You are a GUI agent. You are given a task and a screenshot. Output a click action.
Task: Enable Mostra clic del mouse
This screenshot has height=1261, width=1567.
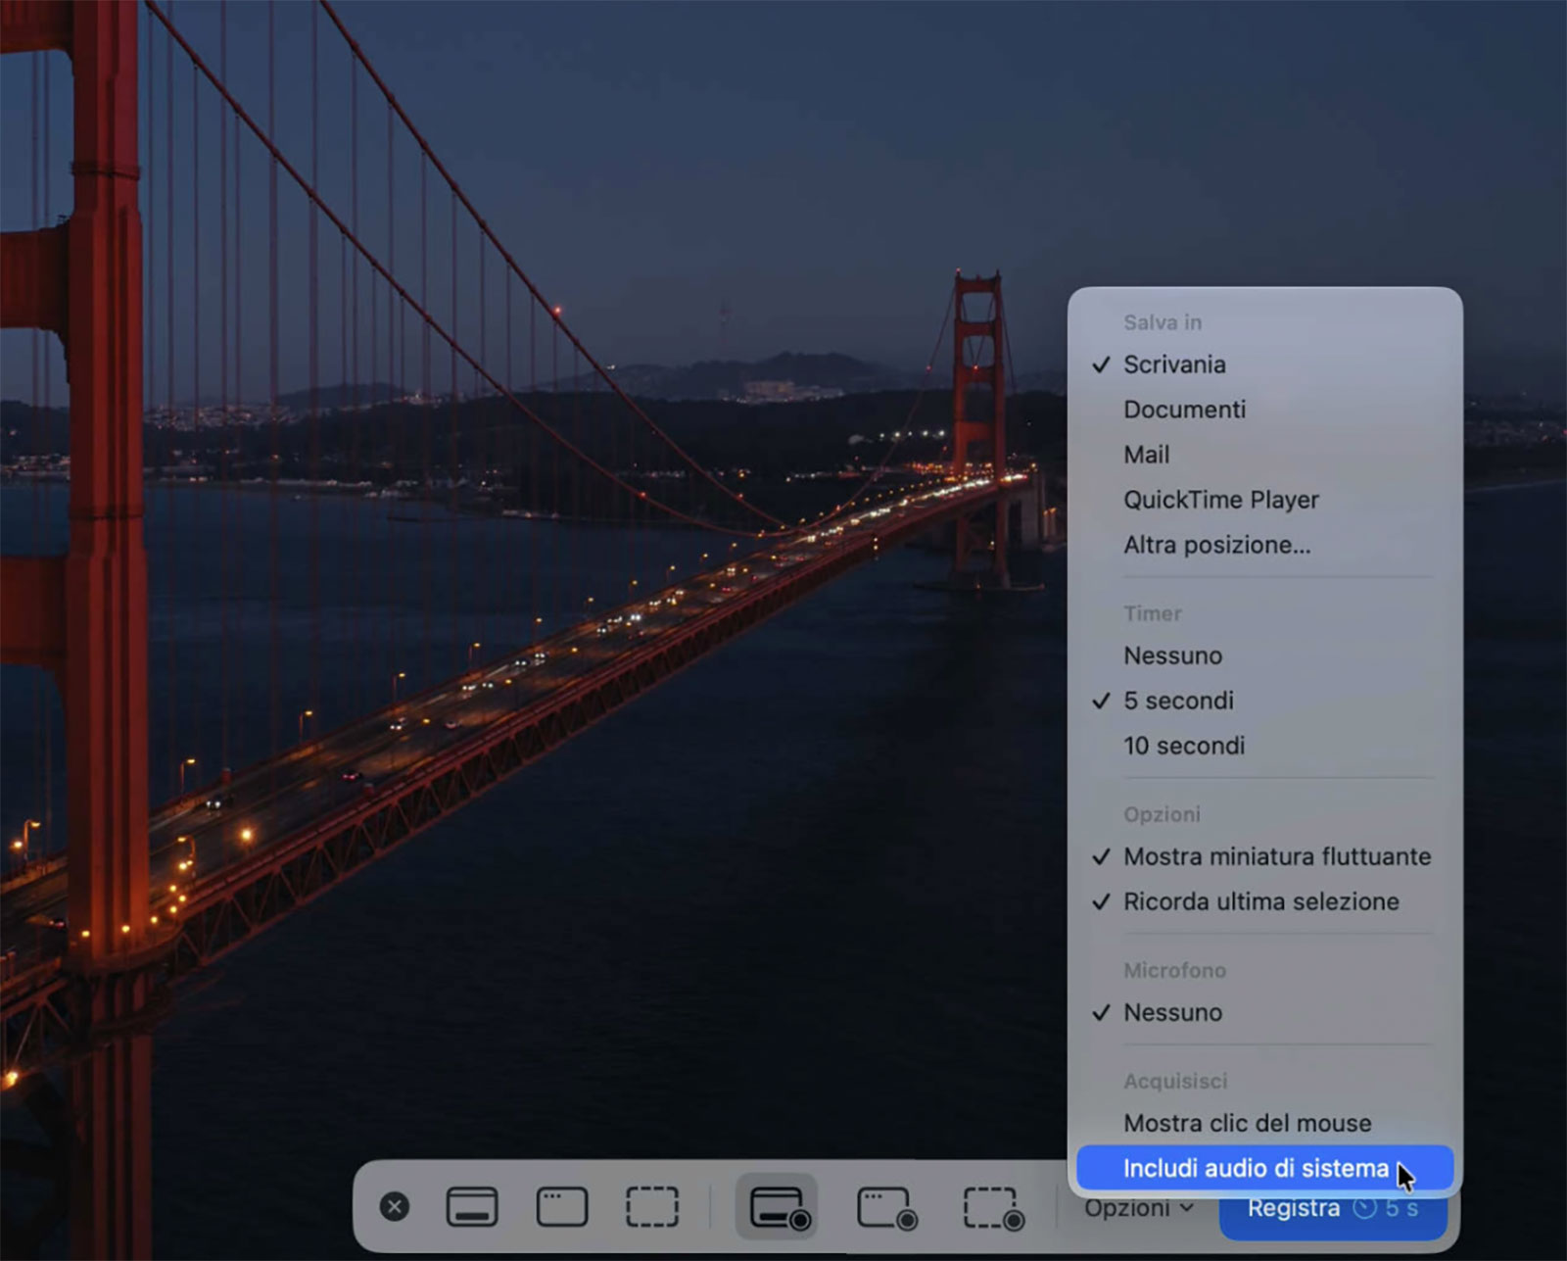tap(1264, 1123)
